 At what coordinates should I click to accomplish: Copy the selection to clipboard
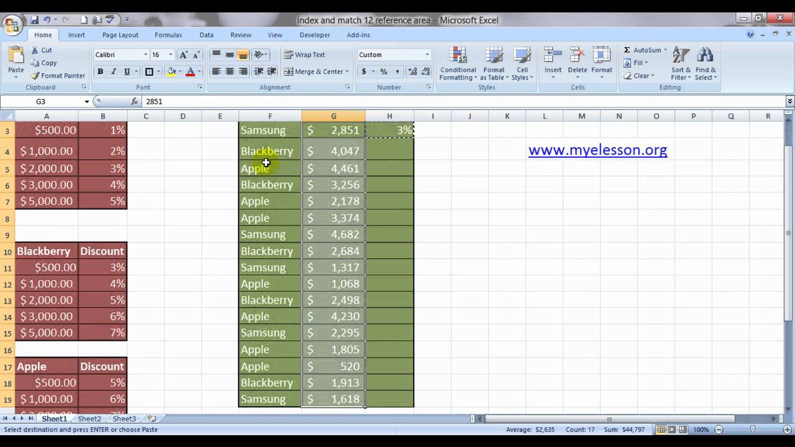(43, 63)
